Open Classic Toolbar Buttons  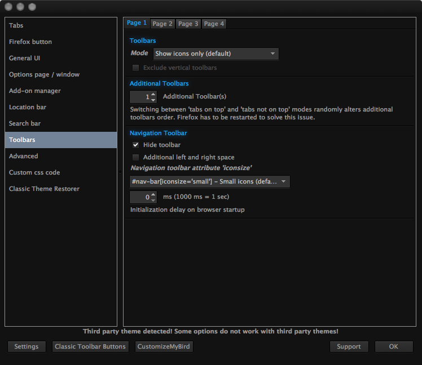pos(90,347)
